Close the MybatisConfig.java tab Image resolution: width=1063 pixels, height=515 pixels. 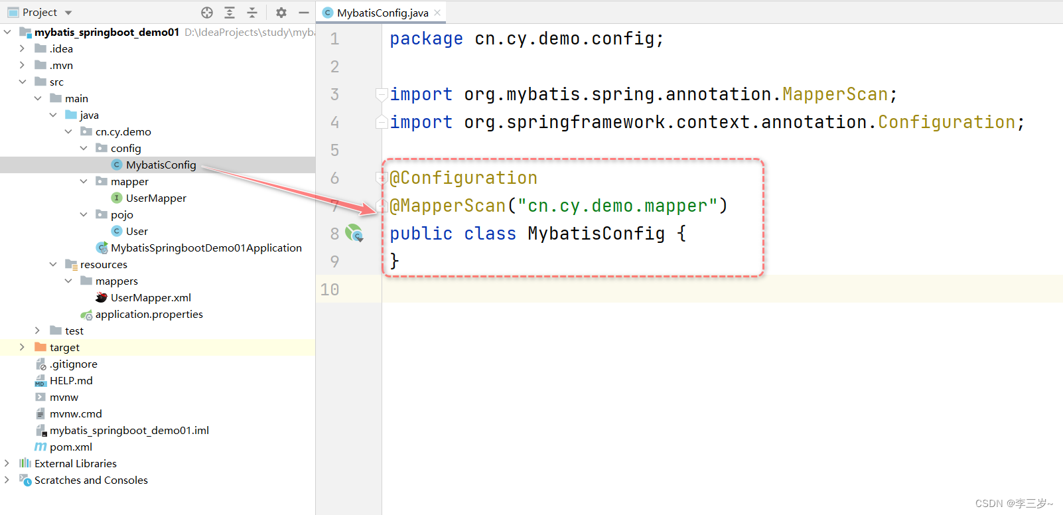(437, 13)
